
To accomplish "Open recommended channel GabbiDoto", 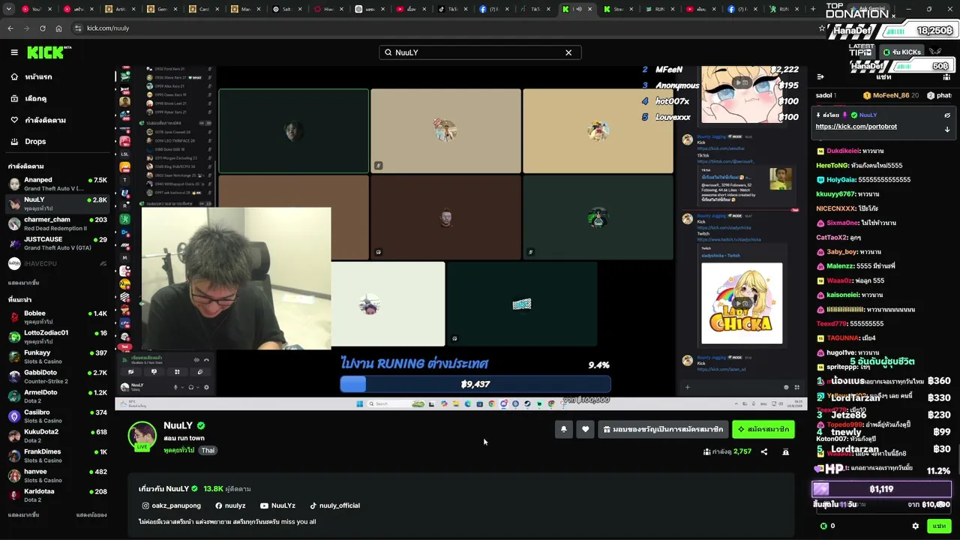I will point(58,376).
